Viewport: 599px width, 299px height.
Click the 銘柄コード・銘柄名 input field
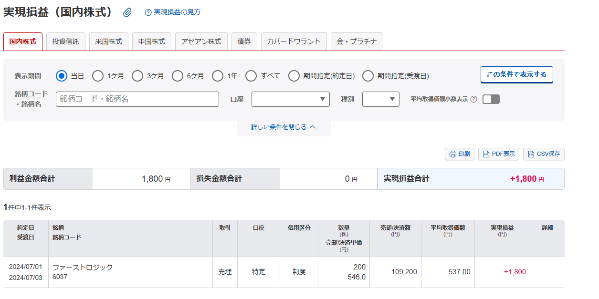pos(137,99)
